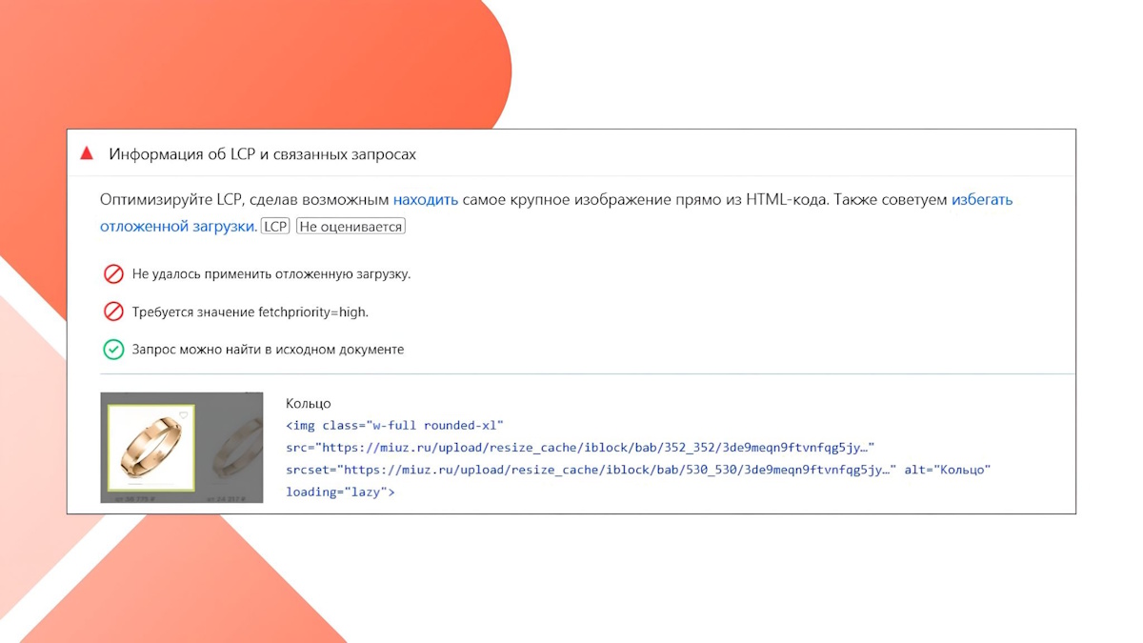Click the green checkmark icon beside source document message
This screenshot has height=643, width=1143.
pyautogui.click(x=113, y=349)
